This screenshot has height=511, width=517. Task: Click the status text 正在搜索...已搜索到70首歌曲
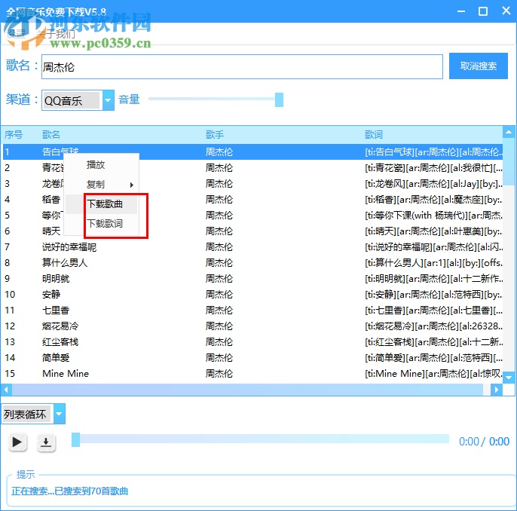(69, 491)
